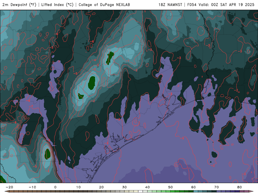Click the '60' value on the color scale
The height and width of the screenshot is (193, 258).
pos(193,187)
